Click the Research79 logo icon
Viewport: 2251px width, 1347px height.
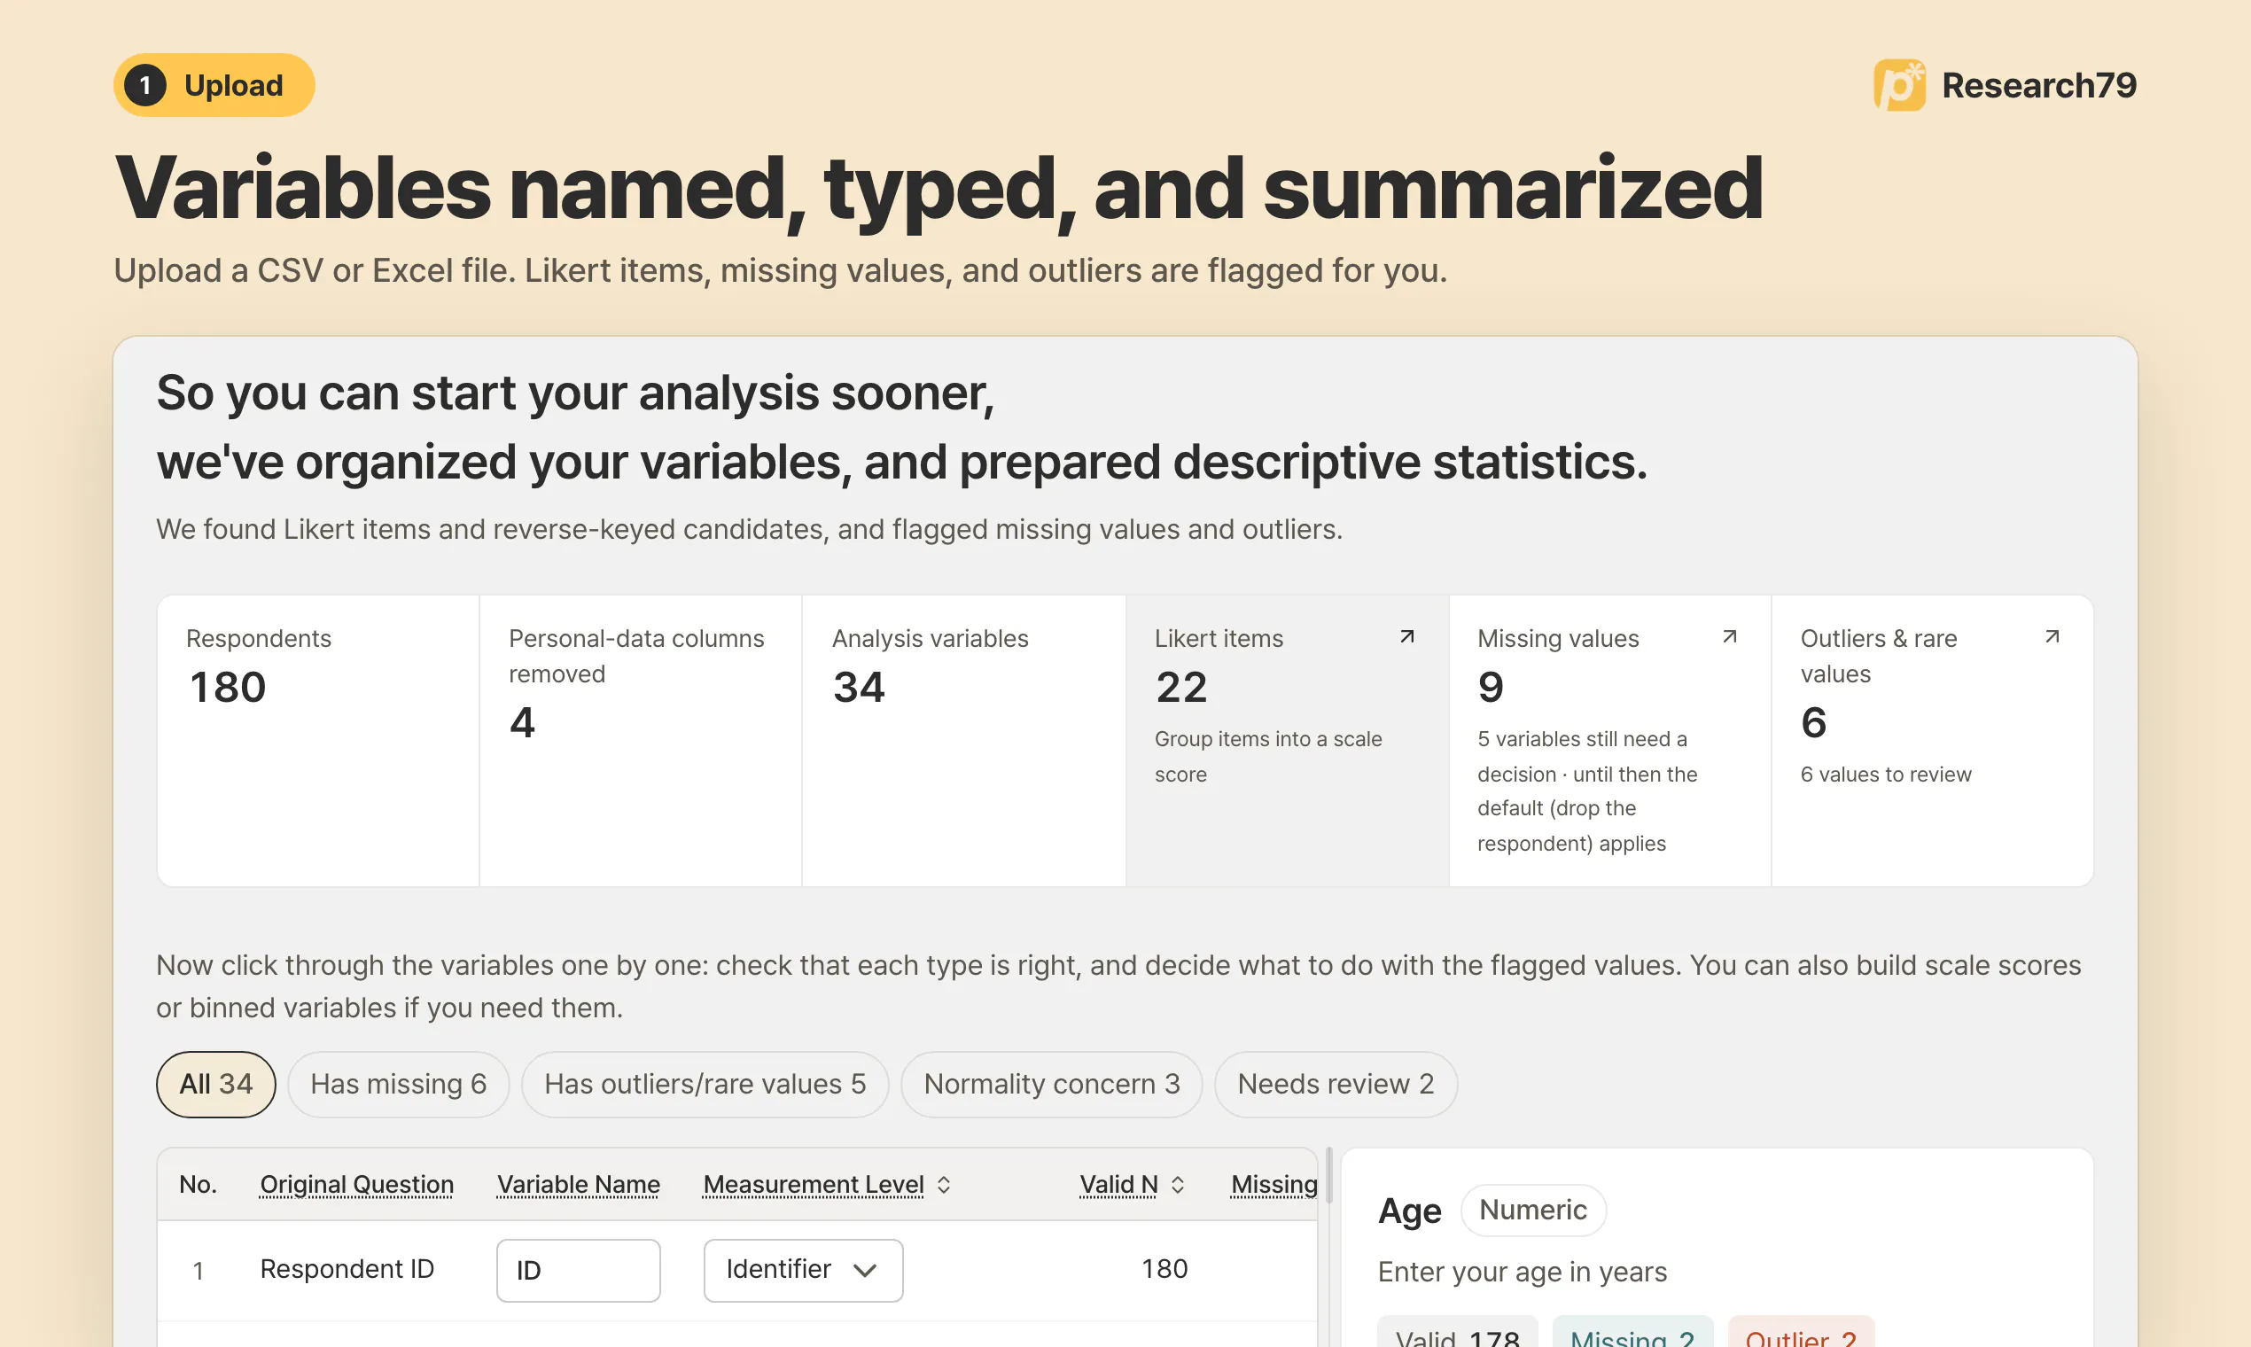click(x=1900, y=85)
